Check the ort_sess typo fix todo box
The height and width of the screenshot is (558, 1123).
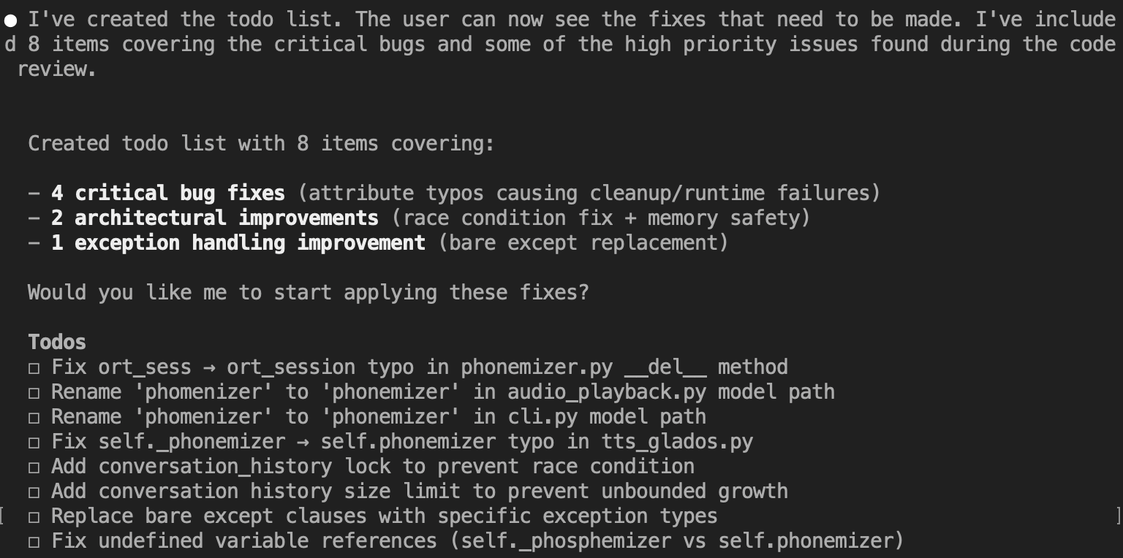[34, 367]
